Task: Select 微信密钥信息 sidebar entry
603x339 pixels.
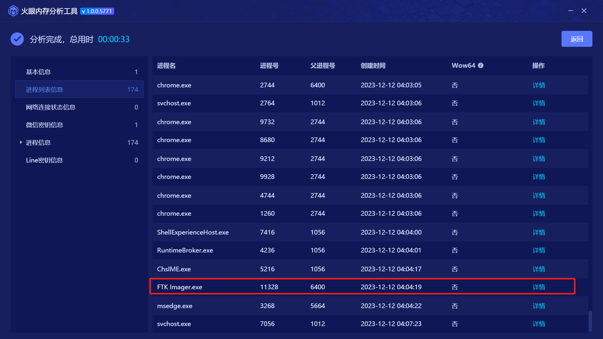Action: pos(44,125)
